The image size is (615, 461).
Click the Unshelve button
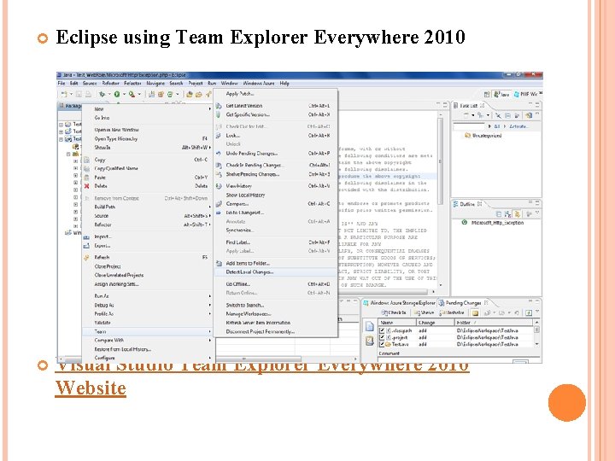point(452,312)
